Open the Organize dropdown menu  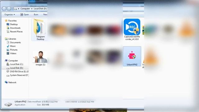pos(10,15)
